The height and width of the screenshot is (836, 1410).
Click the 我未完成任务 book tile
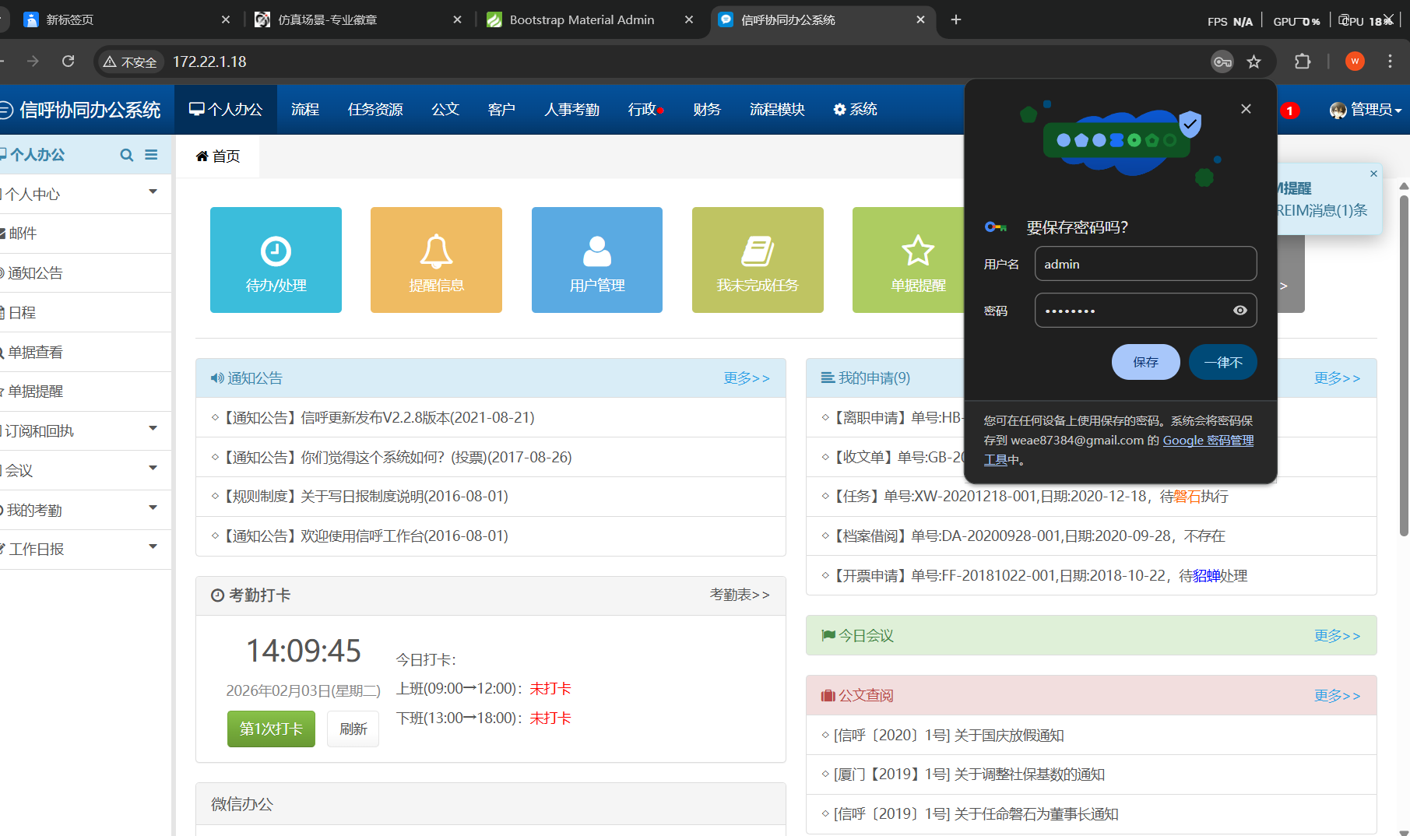757,260
